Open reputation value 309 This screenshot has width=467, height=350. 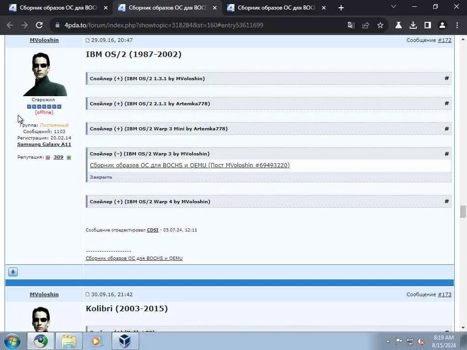(x=58, y=157)
